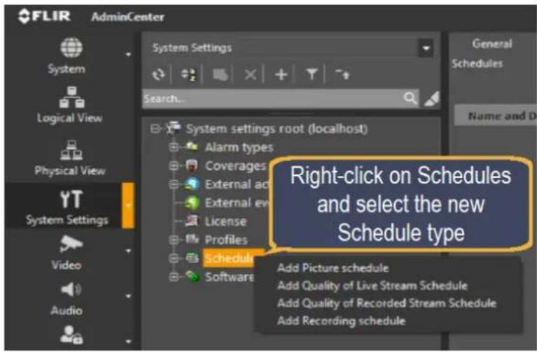Expand the Video sidebar arrow
Image resolution: width=537 pixels, height=352 pixels.
click(x=128, y=251)
